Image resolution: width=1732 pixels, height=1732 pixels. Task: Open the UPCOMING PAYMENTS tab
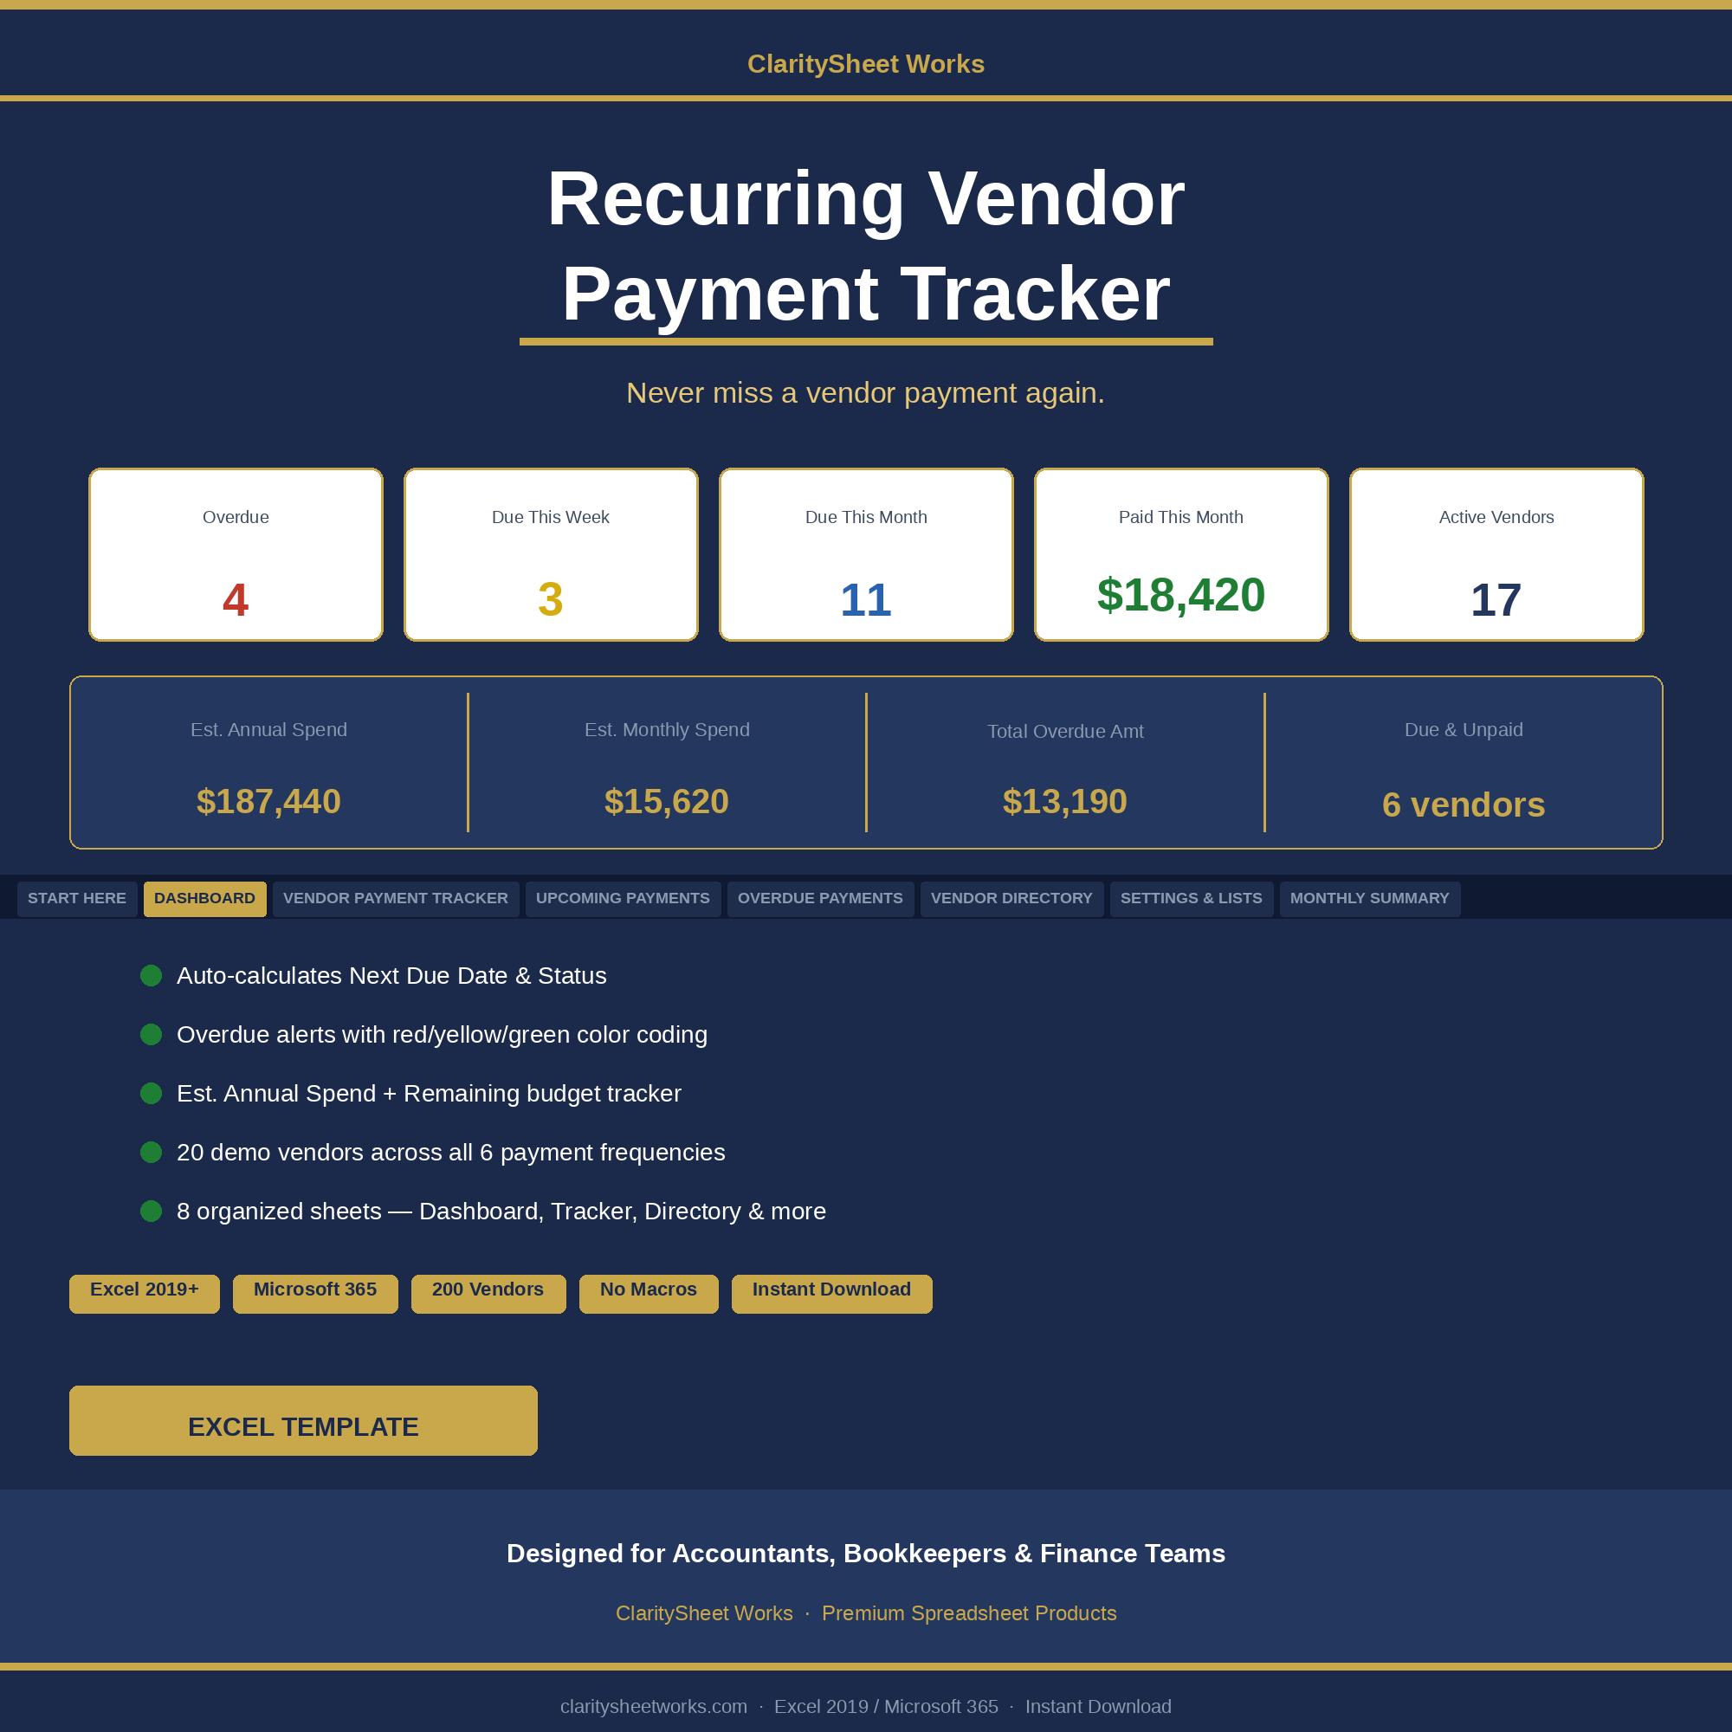tap(623, 898)
